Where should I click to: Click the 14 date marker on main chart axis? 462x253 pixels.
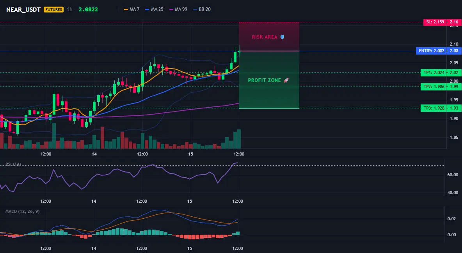tap(94, 154)
